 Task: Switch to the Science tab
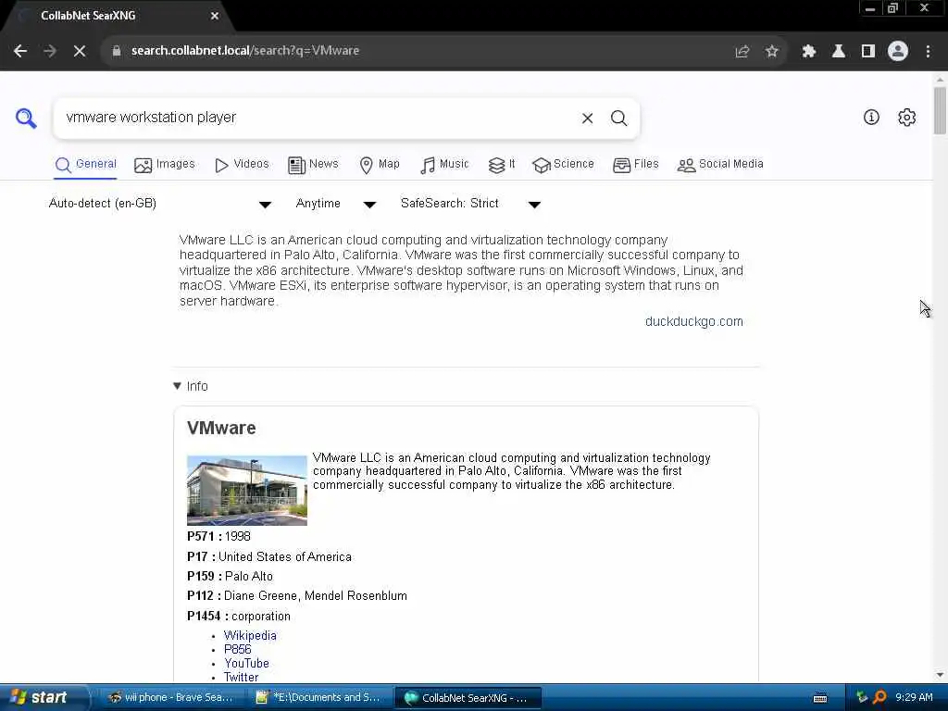pos(564,165)
